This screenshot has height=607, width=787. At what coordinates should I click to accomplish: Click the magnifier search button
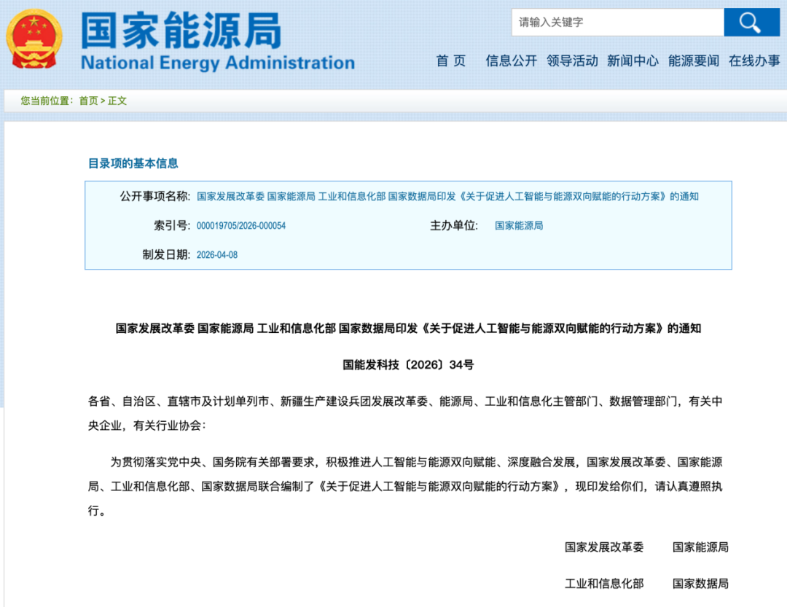(751, 23)
